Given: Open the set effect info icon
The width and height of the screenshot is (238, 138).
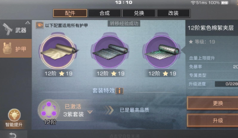Looking at the screenshot, I should [x=120, y=91].
